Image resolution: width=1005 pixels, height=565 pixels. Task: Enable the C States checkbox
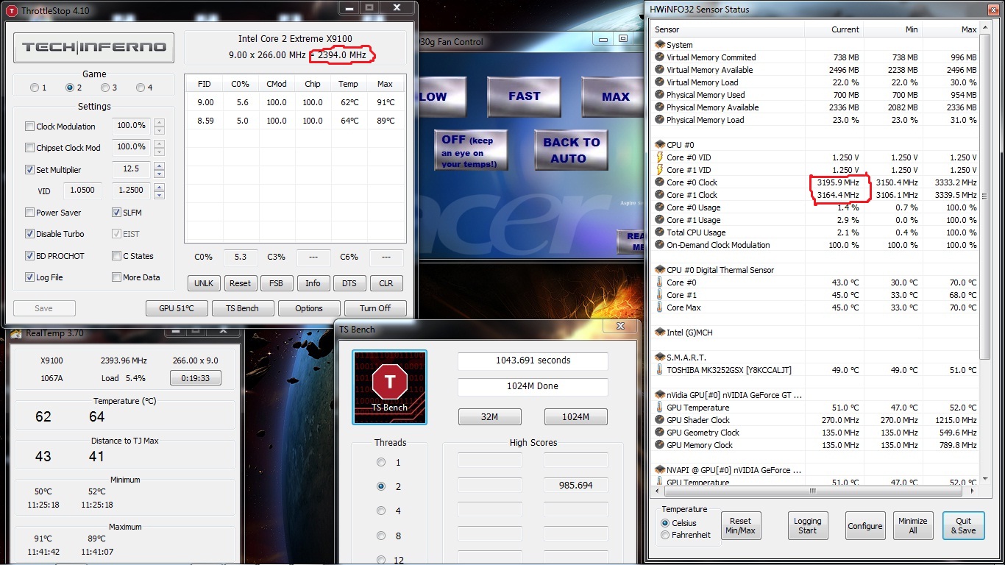117,256
